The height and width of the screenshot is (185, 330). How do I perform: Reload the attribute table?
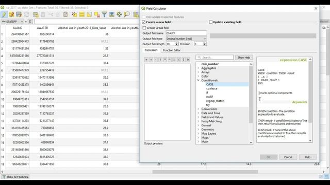(27, 14)
